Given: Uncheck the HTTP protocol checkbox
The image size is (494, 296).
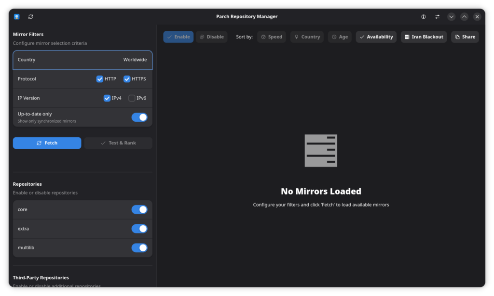Looking at the screenshot, I should pyautogui.click(x=99, y=79).
